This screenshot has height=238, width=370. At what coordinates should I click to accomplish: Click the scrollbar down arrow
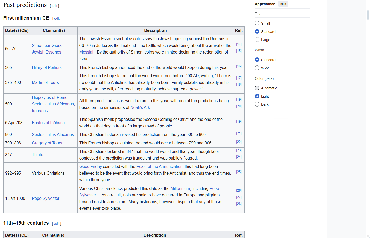point(368,236)
